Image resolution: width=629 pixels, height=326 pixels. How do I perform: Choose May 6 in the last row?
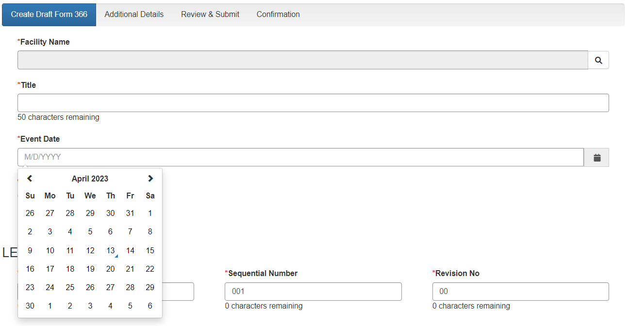point(150,306)
